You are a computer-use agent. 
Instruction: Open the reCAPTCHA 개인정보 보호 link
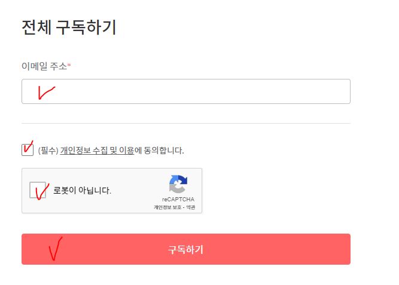coord(167,207)
